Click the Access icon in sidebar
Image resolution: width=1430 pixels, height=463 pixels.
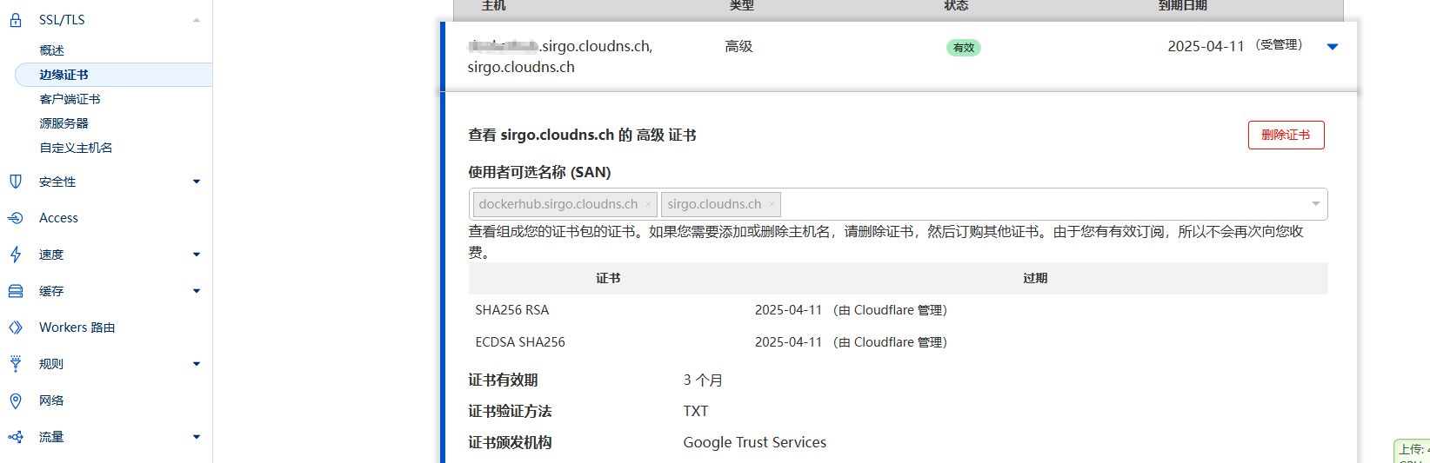click(x=16, y=218)
